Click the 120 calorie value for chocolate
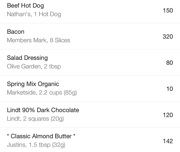Screen dimensions: 180x152 (168, 115)
